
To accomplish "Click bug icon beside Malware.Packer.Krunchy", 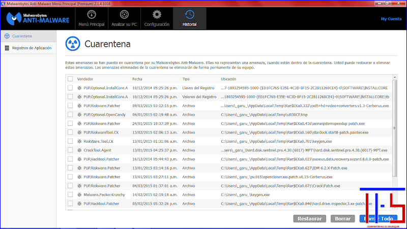I will pyautogui.click(x=79, y=194).
